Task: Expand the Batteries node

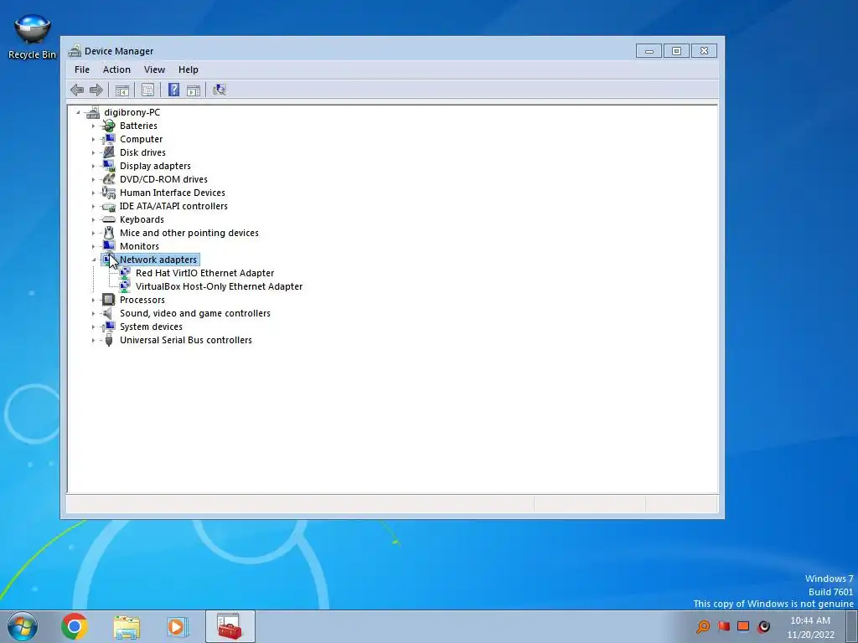Action: pos(93,126)
